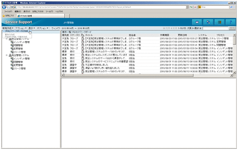
Task: Click title 滞留ジョブ数がしきい値を超えました
Action: coord(102,68)
